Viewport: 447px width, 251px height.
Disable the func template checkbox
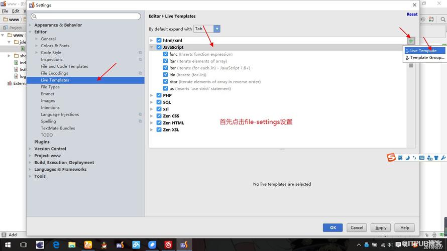pyautogui.click(x=165, y=54)
